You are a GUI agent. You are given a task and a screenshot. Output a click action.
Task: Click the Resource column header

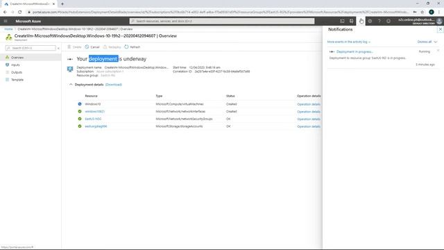pos(91,96)
